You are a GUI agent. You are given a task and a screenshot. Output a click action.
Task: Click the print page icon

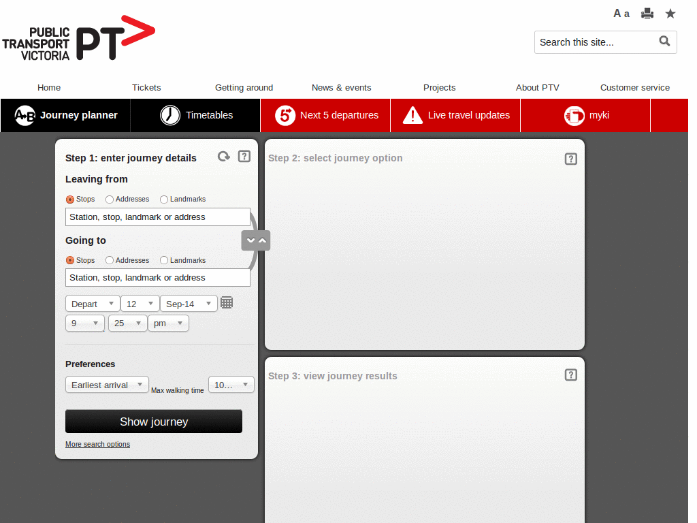pyautogui.click(x=647, y=14)
